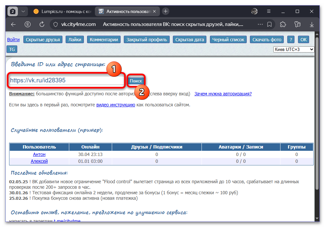Image resolution: width=325 pixels, height=227 pixels.
Task: Open the browser extensions puzzle icon
Action: click(x=283, y=24)
